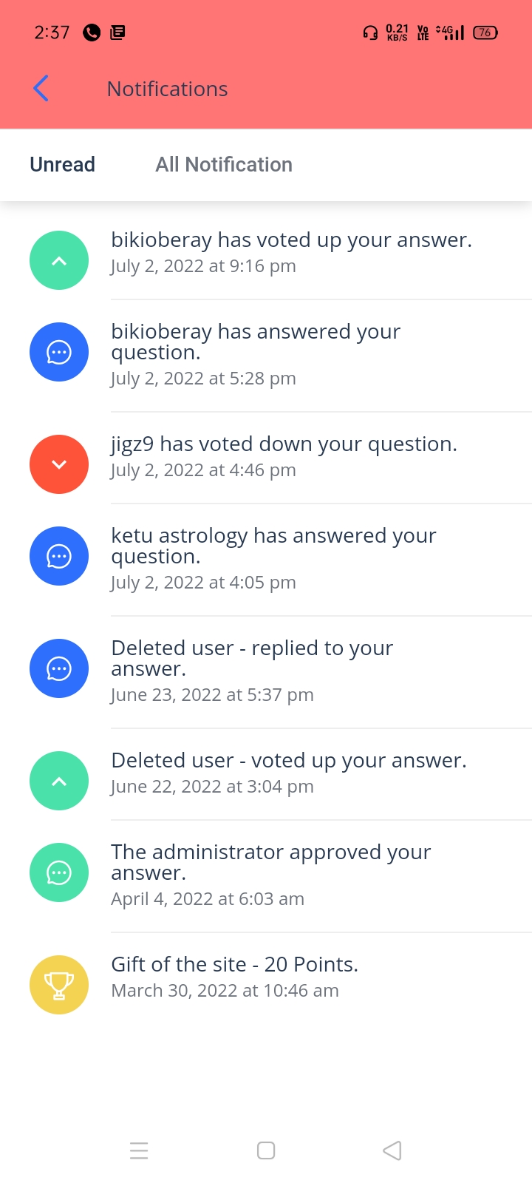Tap green upvote icon for bikioberay notification

coord(59,260)
